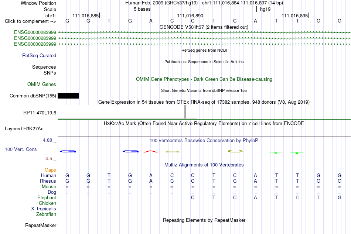This screenshot has width=351, height=234.
Task: Click the 111,016,885 ruler coordinate
Action: [x=85, y=16]
